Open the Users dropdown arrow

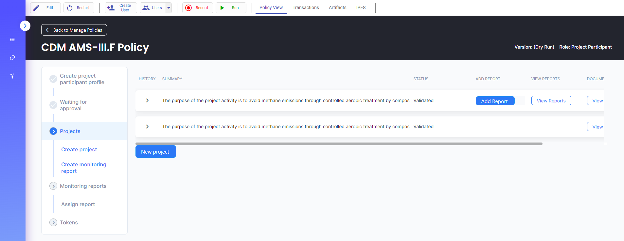(169, 8)
